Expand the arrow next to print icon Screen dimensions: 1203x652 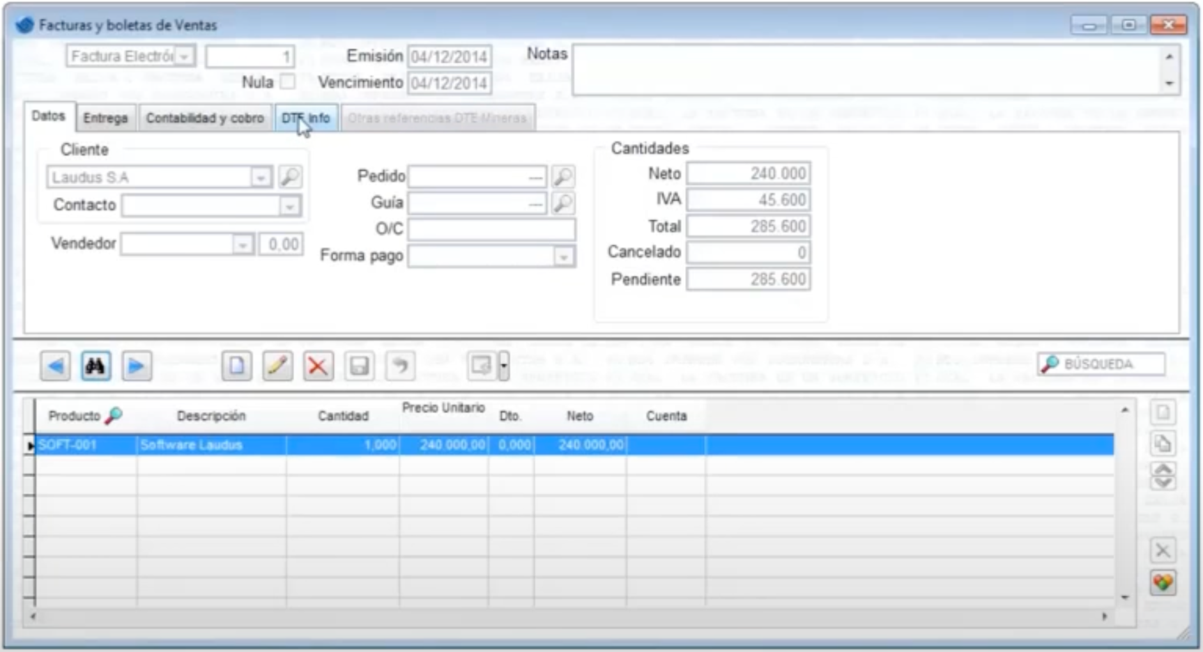click(503, 366)
